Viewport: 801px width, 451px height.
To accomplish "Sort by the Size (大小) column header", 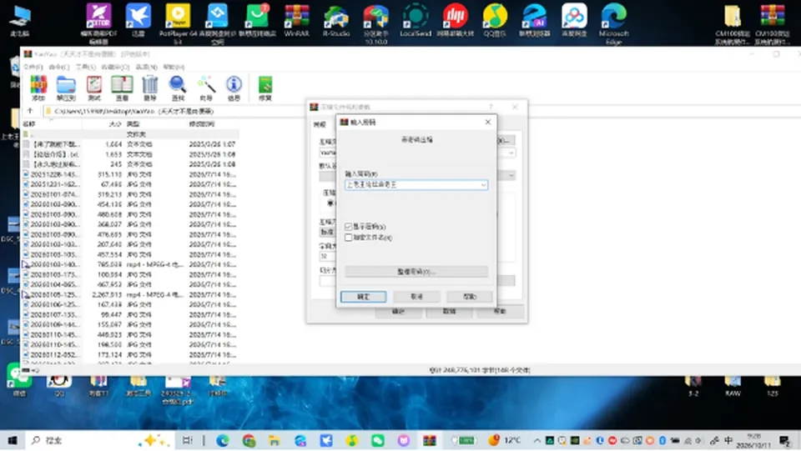I will click(x=103, y=124).
